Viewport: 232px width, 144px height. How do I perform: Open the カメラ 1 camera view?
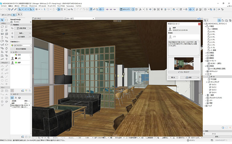point(214,85)
